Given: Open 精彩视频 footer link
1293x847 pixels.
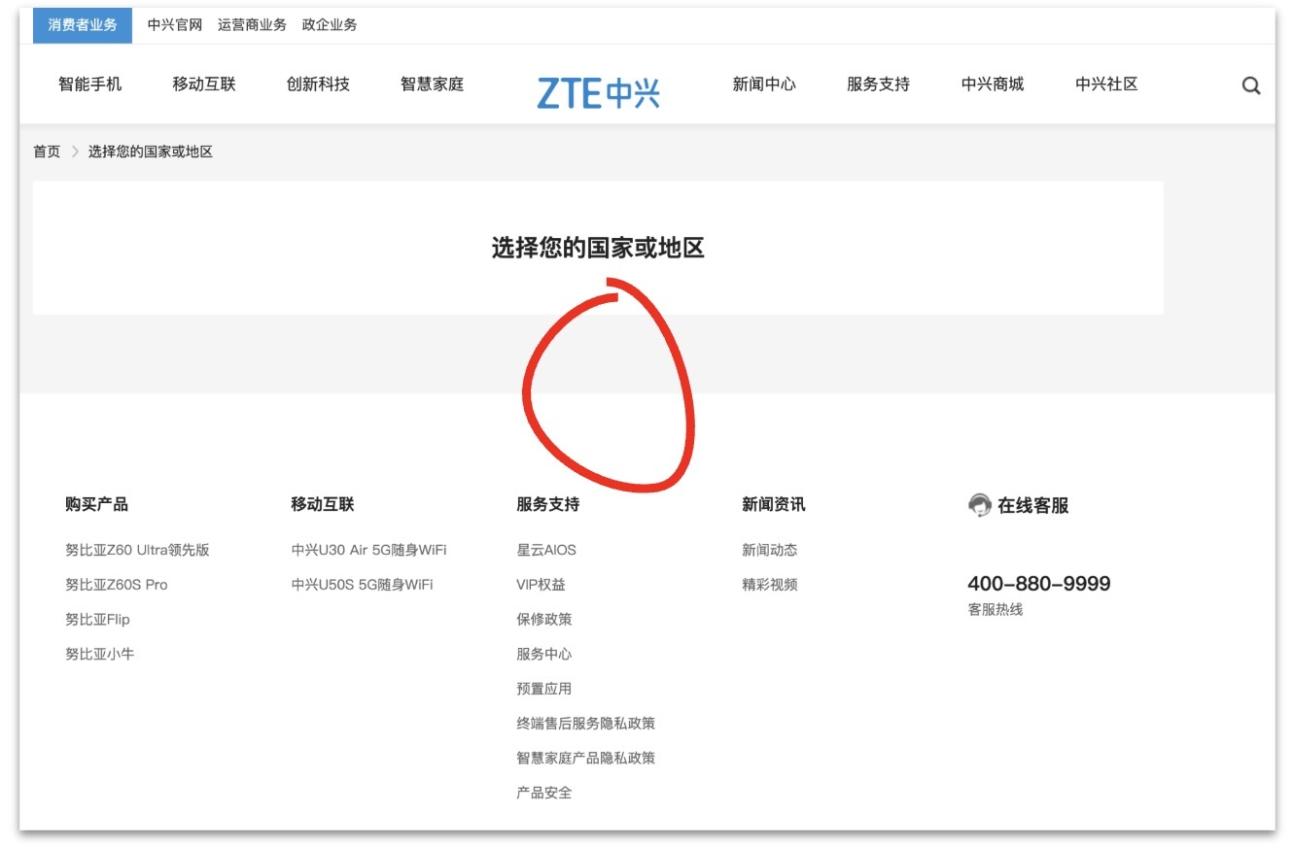Looking at the screenshot, I should pyautogui.click(x=770, y=585).
